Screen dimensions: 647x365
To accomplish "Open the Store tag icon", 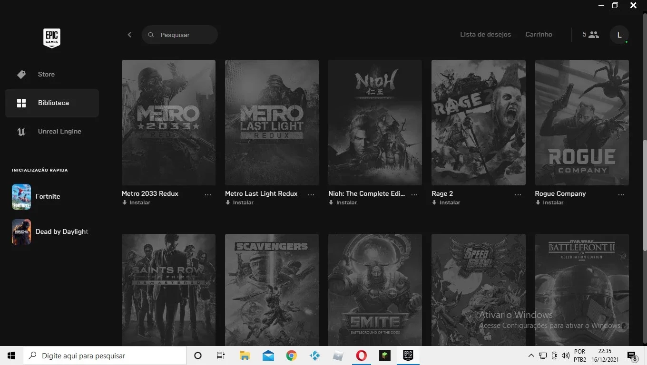I will (21, 74).
